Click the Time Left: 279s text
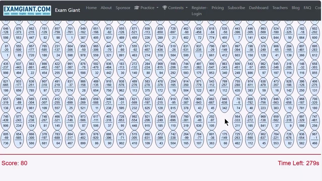This screenshot has width=322, height=181. (298, 163)
